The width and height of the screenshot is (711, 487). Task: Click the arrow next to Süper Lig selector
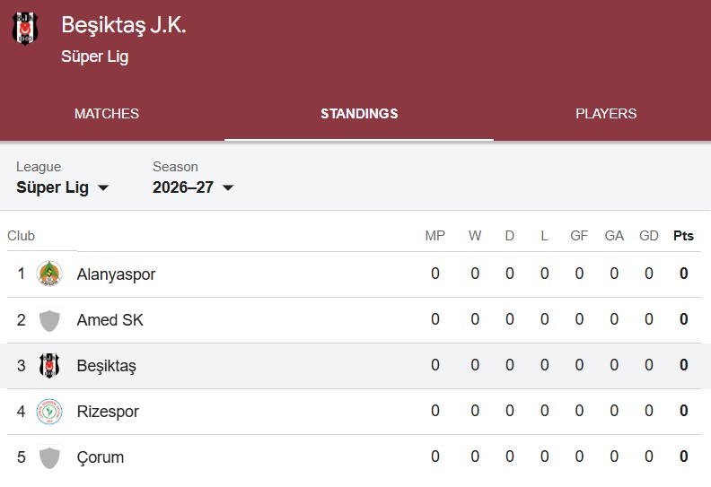tap(103, 188)
